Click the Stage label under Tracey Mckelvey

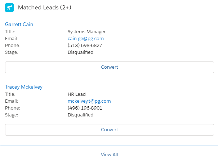[x=12, y=115]
